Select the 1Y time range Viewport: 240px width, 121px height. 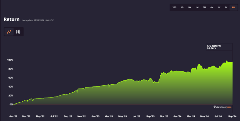point(219,7)
